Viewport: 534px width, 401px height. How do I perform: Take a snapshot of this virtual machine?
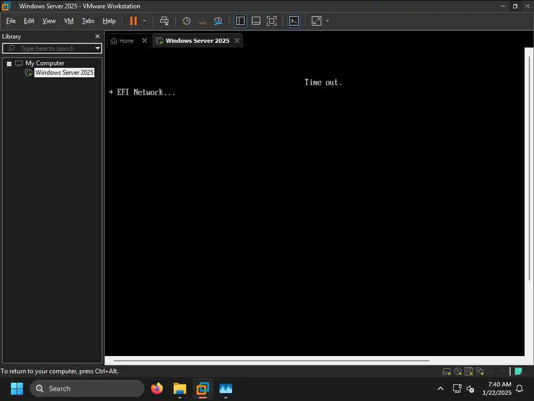(x=186, y=21)
